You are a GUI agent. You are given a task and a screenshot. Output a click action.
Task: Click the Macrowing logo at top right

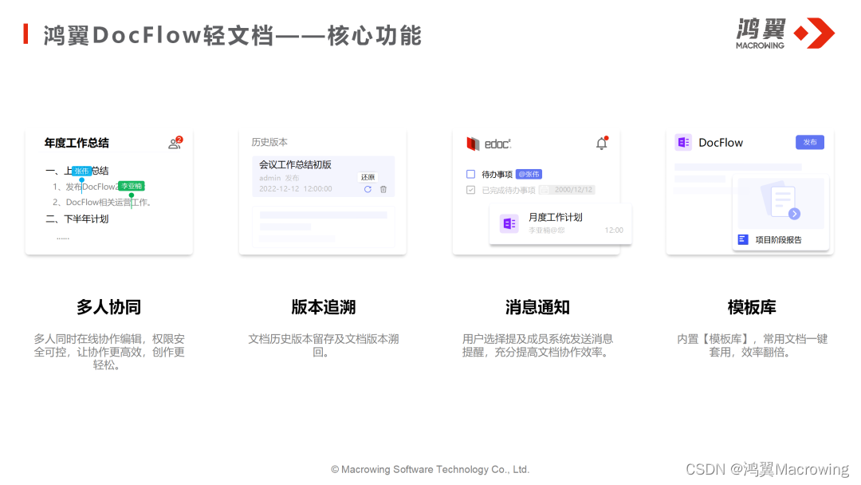(785, 34)
